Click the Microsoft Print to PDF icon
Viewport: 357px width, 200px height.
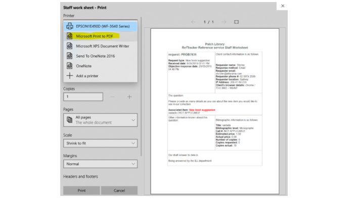[70, 36]
